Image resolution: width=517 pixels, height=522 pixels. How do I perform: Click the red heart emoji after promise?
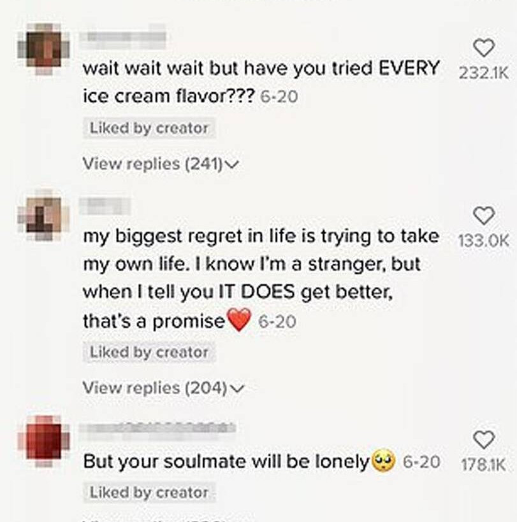coord(238,320)
